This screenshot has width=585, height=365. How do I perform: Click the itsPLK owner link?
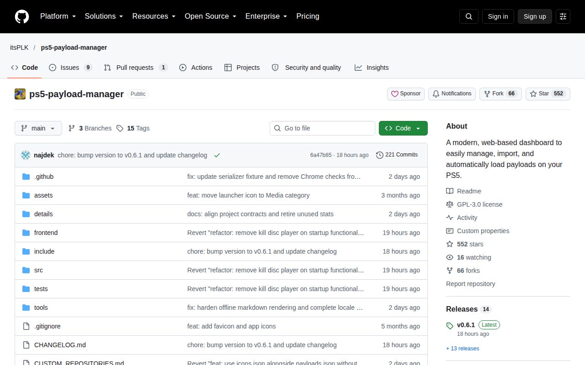[19, 47]
